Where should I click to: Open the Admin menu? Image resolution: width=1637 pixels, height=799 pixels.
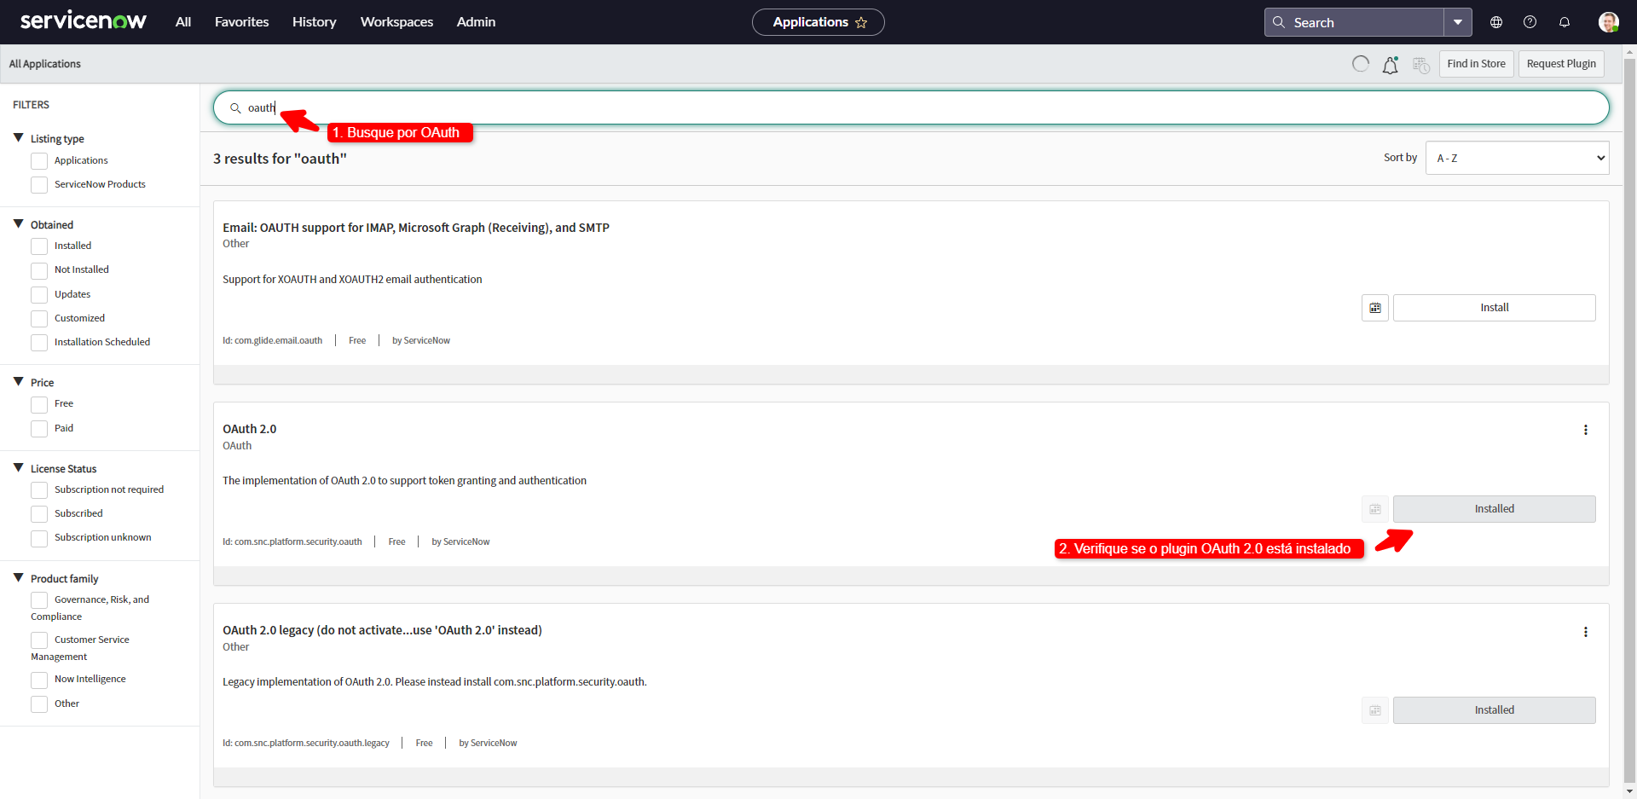[x=476, y=22]
